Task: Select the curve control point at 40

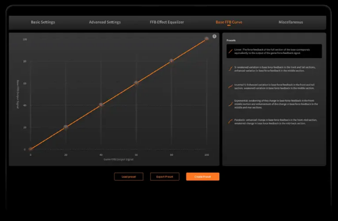Action: pyautogui.click(x=101, y=105)
